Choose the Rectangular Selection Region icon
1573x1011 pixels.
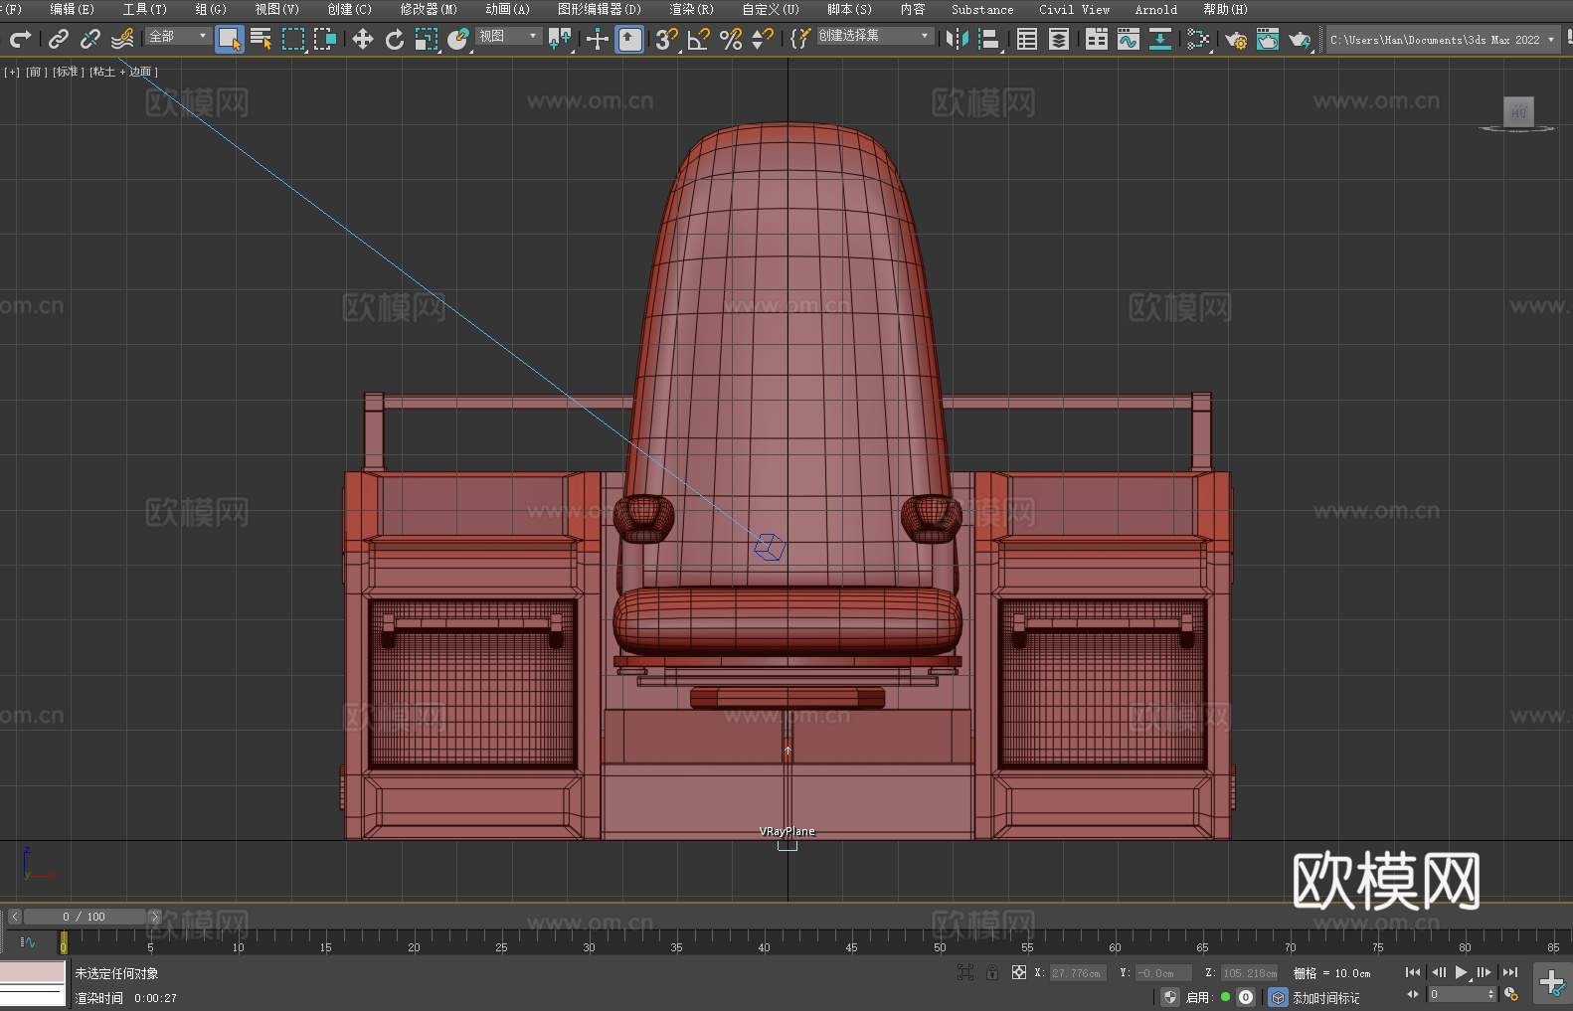click(293, 39)
